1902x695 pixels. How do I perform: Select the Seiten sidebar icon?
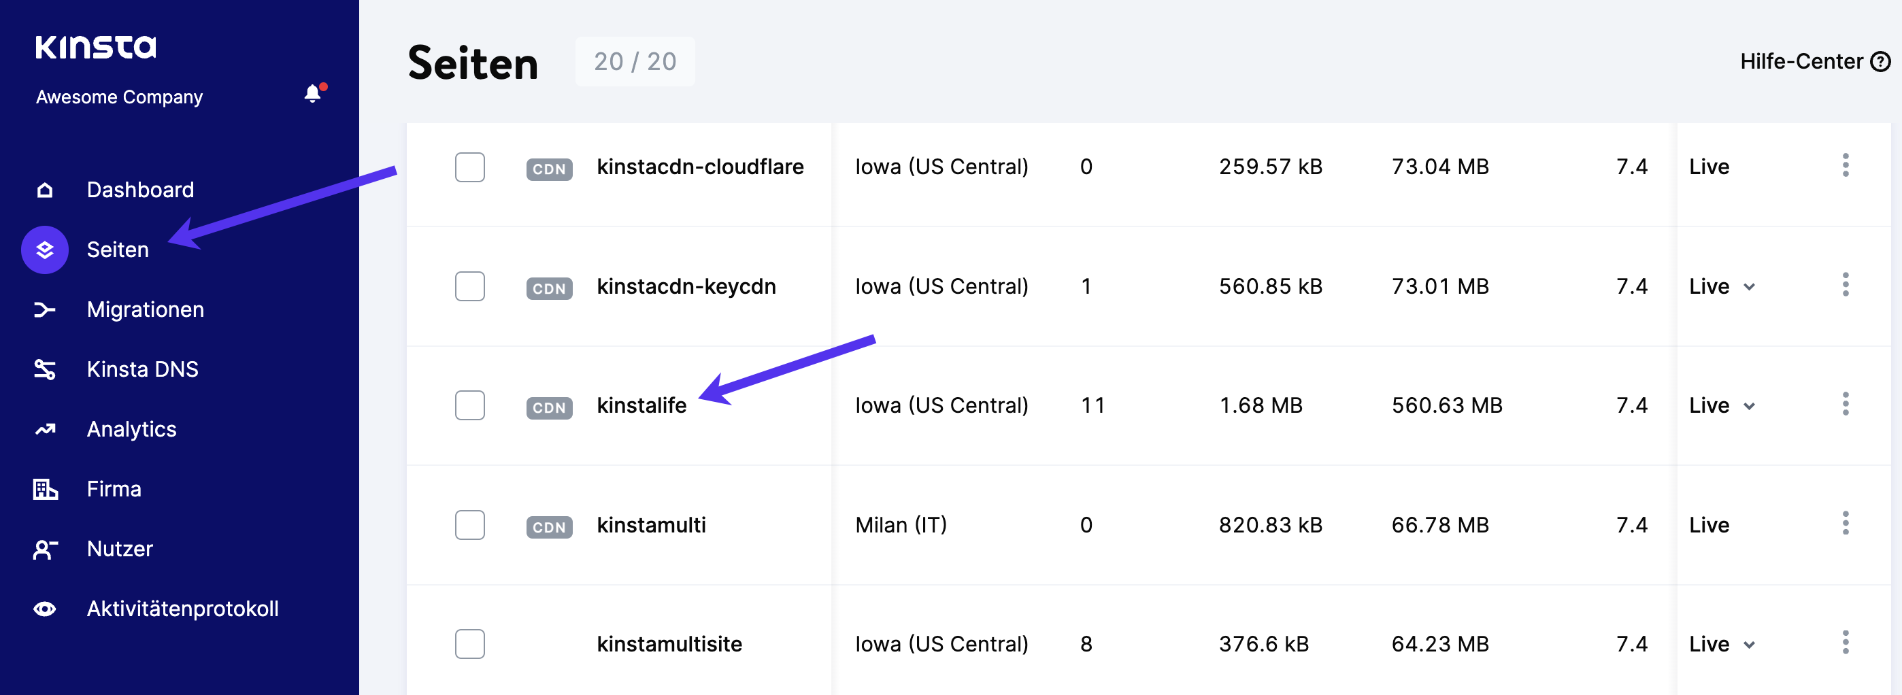[44, 250]
